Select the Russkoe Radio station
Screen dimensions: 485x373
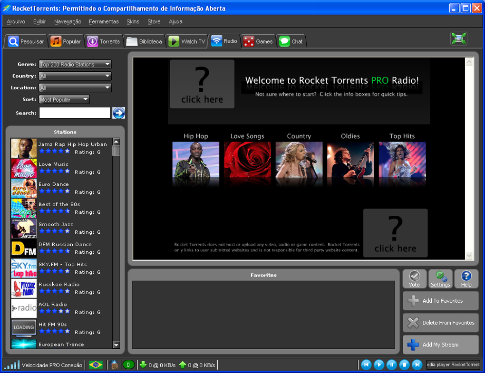[61, 288]
